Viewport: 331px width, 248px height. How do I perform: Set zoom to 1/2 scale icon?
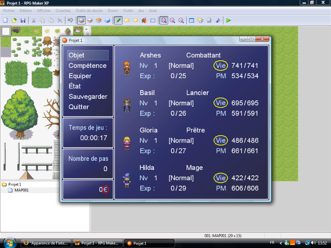pos(173,20)
